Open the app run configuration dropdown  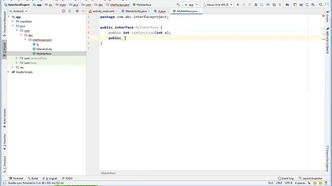click(x=191, y=5)
